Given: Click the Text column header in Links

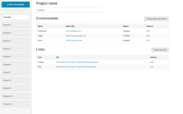Looking at the screenshot, I should [x=40, y=57].
